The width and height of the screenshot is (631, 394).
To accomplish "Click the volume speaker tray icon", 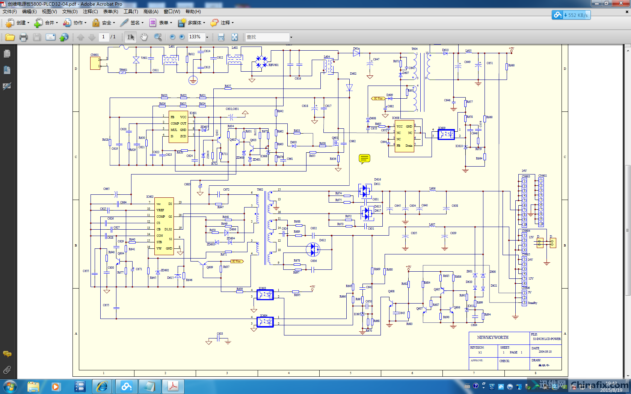I will [x=591, y=386].
